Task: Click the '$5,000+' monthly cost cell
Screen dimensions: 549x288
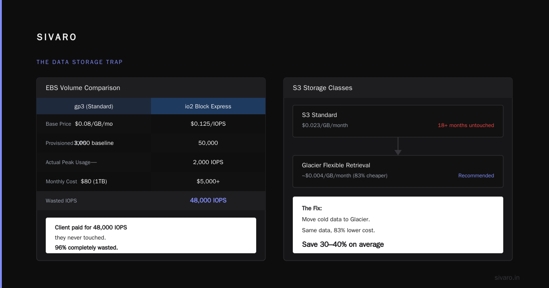Action: [x=208, y=181]
